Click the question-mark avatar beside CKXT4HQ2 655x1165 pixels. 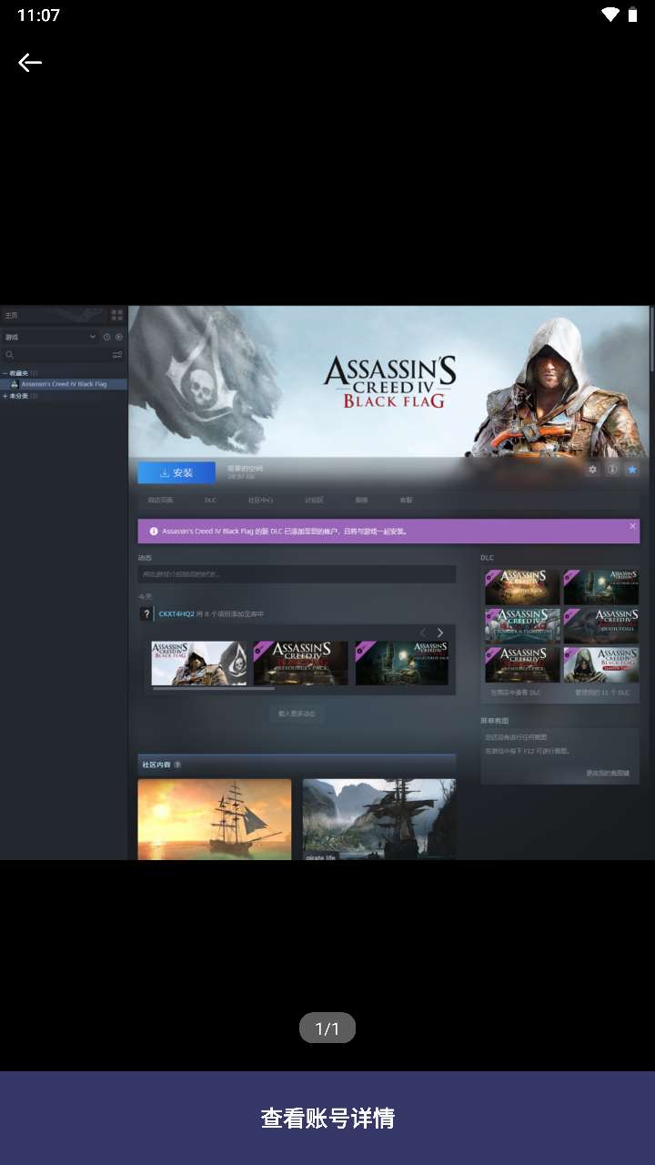pyautogui.click(x=146, y=614)
